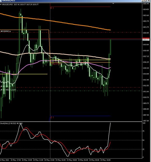This screenshot has height=162, width=151.
Task: Click the 1819.00 price scale value
Action: pyautogui.click(x=146, y=45)
